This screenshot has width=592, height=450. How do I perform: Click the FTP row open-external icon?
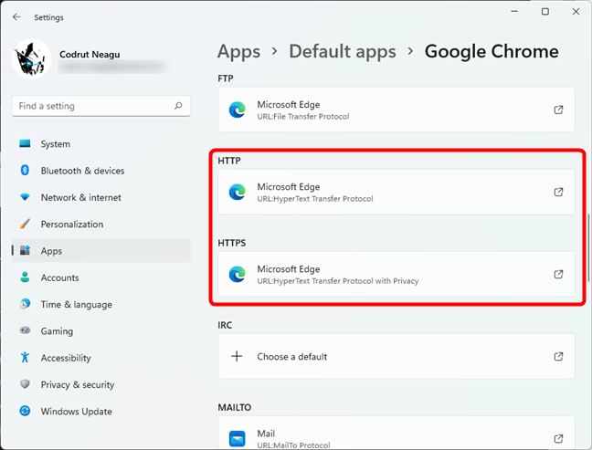point(558,110)
